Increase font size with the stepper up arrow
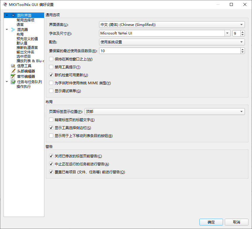This screenshot has height=229, width=252. (242, 32)
